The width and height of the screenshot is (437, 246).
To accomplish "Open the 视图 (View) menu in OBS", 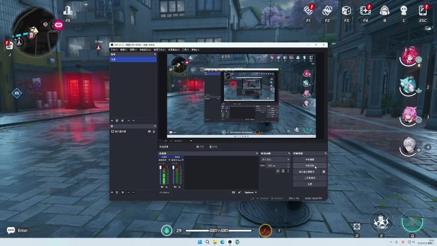I will point(133,50).
